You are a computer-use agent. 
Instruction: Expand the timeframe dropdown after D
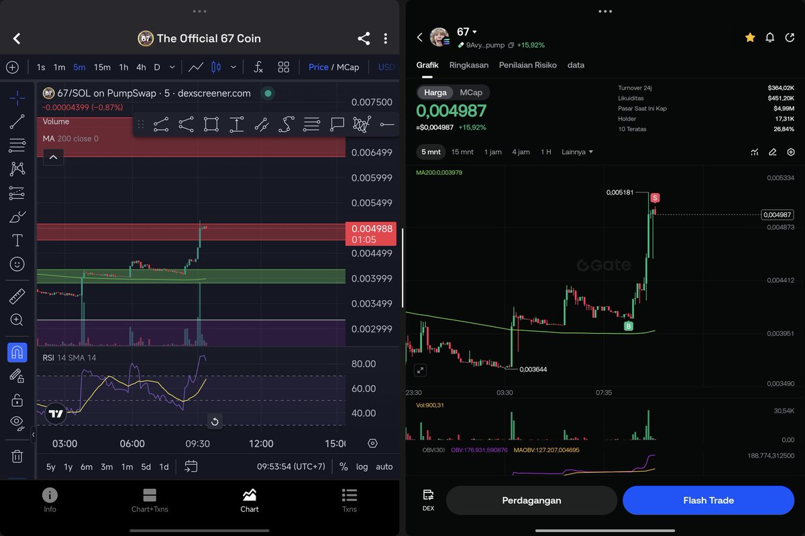(x=172, y=67)
